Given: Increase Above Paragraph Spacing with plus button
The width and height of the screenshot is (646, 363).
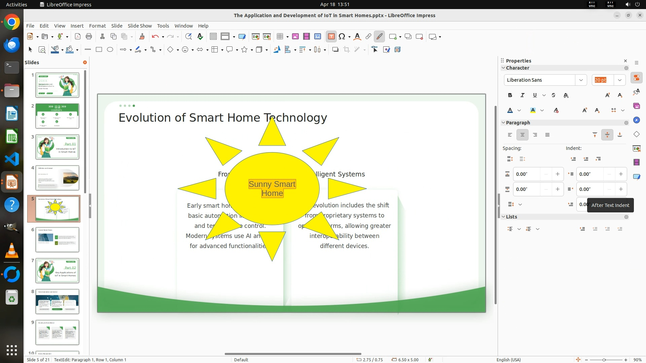Looking at the screenshot, I should pyautogui.click(x=558, y=174).
